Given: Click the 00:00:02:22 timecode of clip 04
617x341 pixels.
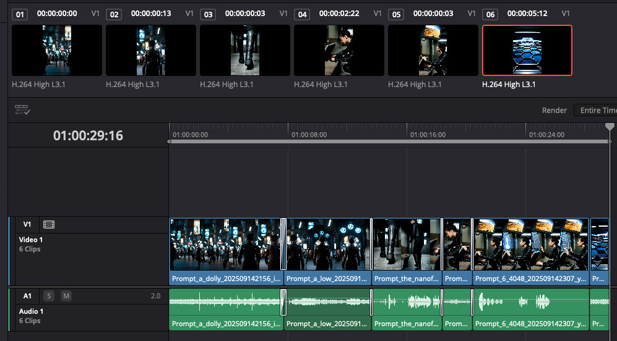Looking at the screenshot, I should [339, 14].
